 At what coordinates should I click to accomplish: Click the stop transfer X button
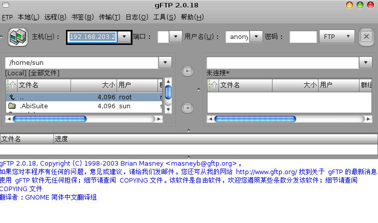(x=366, y=37)
